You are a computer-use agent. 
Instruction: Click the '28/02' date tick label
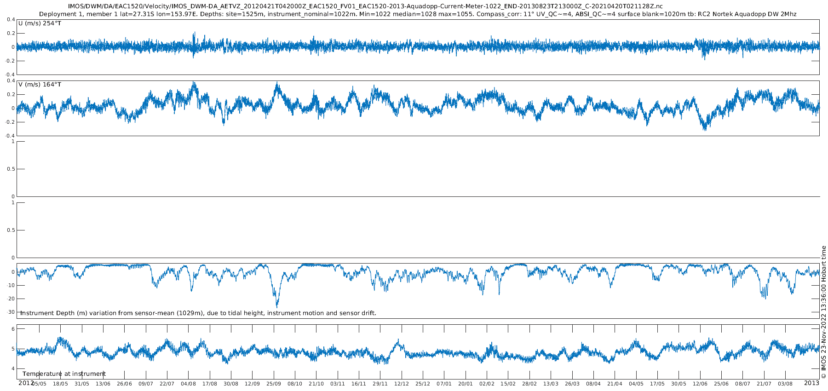point(529,384)
